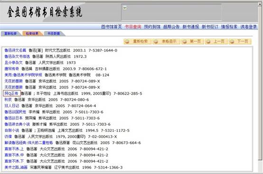Open the book link 狂人日记
The image size is (263, 174).
12,106
